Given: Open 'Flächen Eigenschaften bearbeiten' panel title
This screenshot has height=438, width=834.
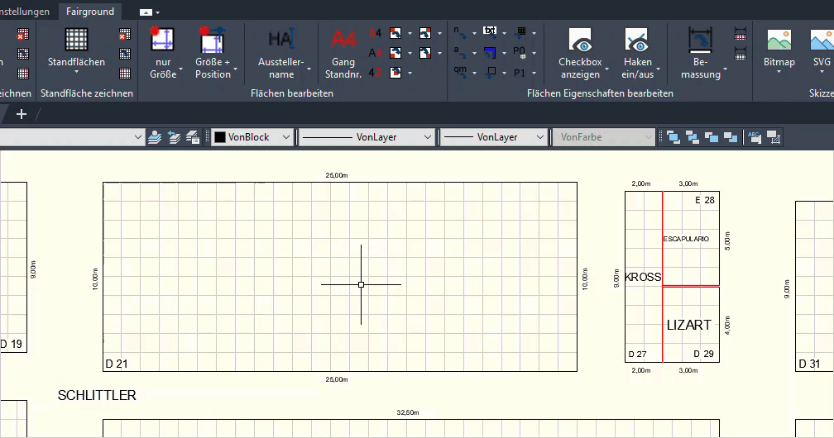Looking at the screenshot, I should [x=600, y=93].
